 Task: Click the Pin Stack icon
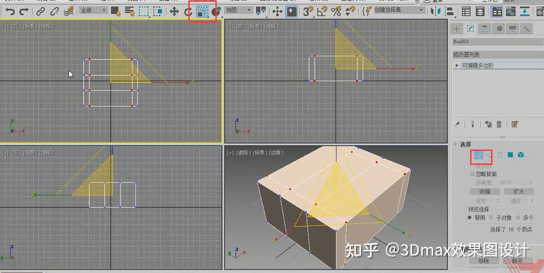click(457, 124)
